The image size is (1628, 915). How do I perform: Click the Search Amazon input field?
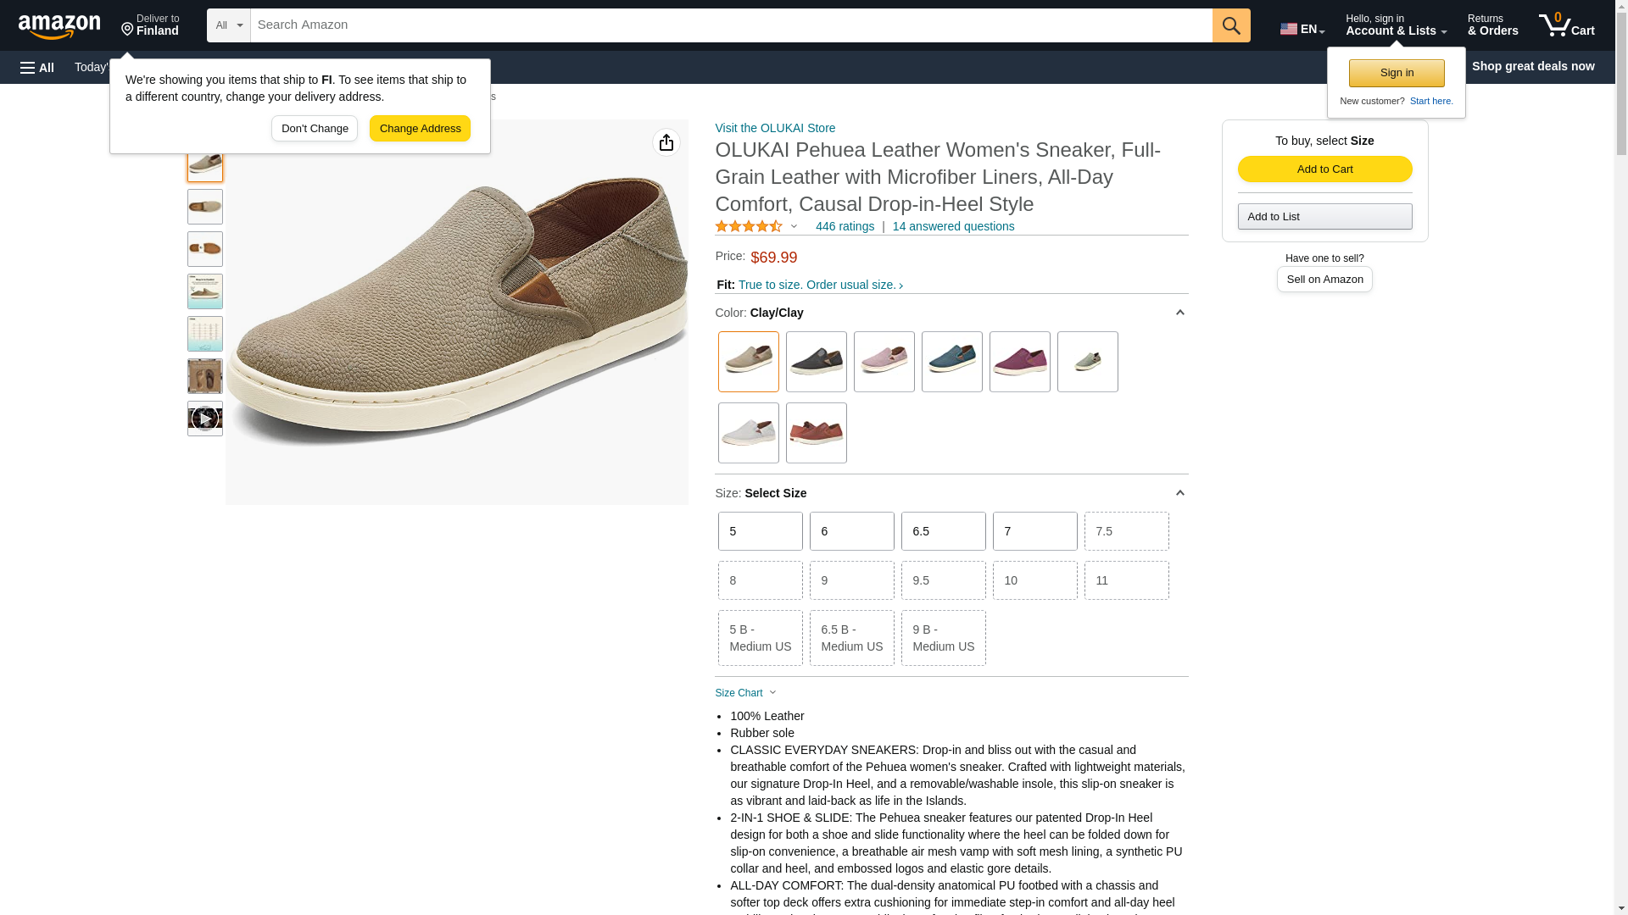tap(730, 25)
